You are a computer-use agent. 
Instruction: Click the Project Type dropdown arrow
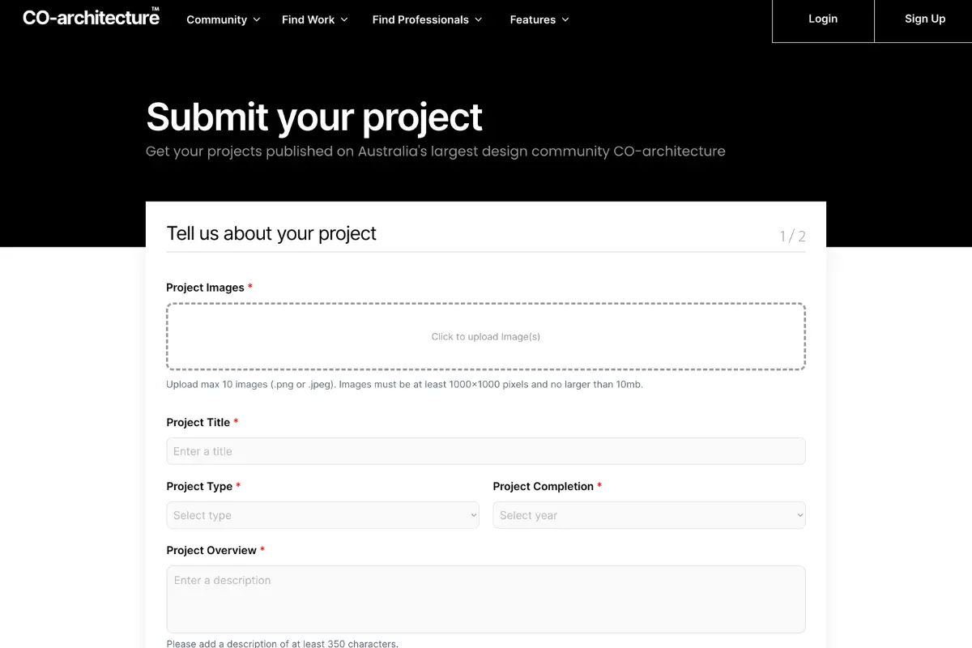click(x=472, y=515)
